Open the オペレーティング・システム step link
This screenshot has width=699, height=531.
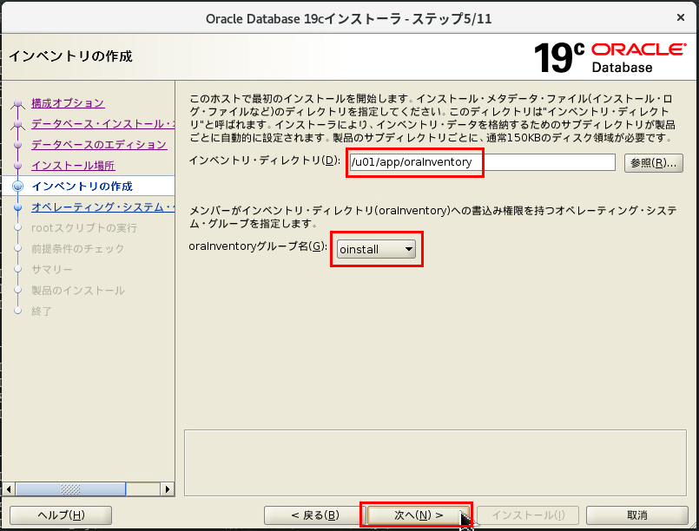(102, 206)
